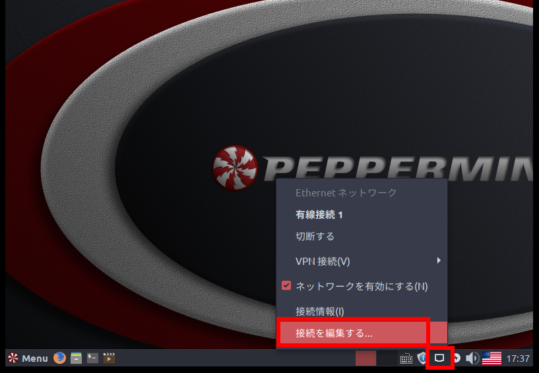
Task: Launch Firefox from the panel
Action: pos(59,358)
